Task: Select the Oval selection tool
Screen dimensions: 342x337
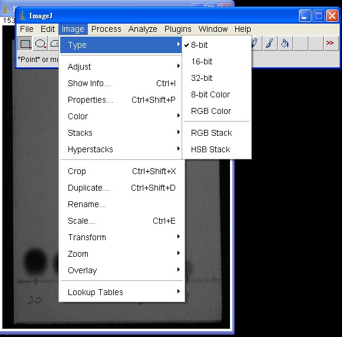Action: click(x=41, y=44)
